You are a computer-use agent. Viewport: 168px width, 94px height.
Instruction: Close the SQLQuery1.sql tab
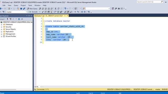67,16
